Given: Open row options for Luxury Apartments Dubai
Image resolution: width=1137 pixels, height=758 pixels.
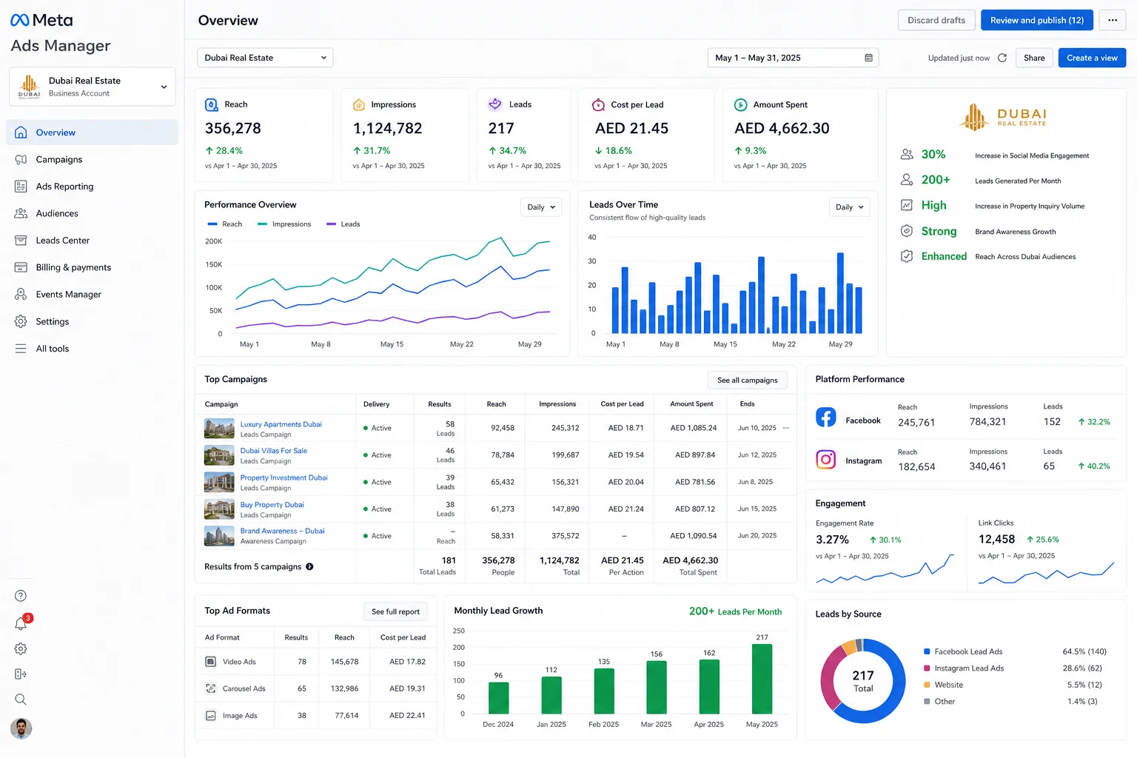Looking at the screenshot, I should [x=786, y=428].
